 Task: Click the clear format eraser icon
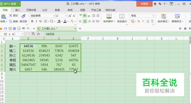[x=72, y=21]
